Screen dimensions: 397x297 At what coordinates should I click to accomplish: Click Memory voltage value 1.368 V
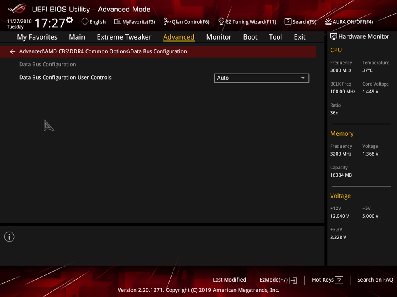tap(370, 154)
